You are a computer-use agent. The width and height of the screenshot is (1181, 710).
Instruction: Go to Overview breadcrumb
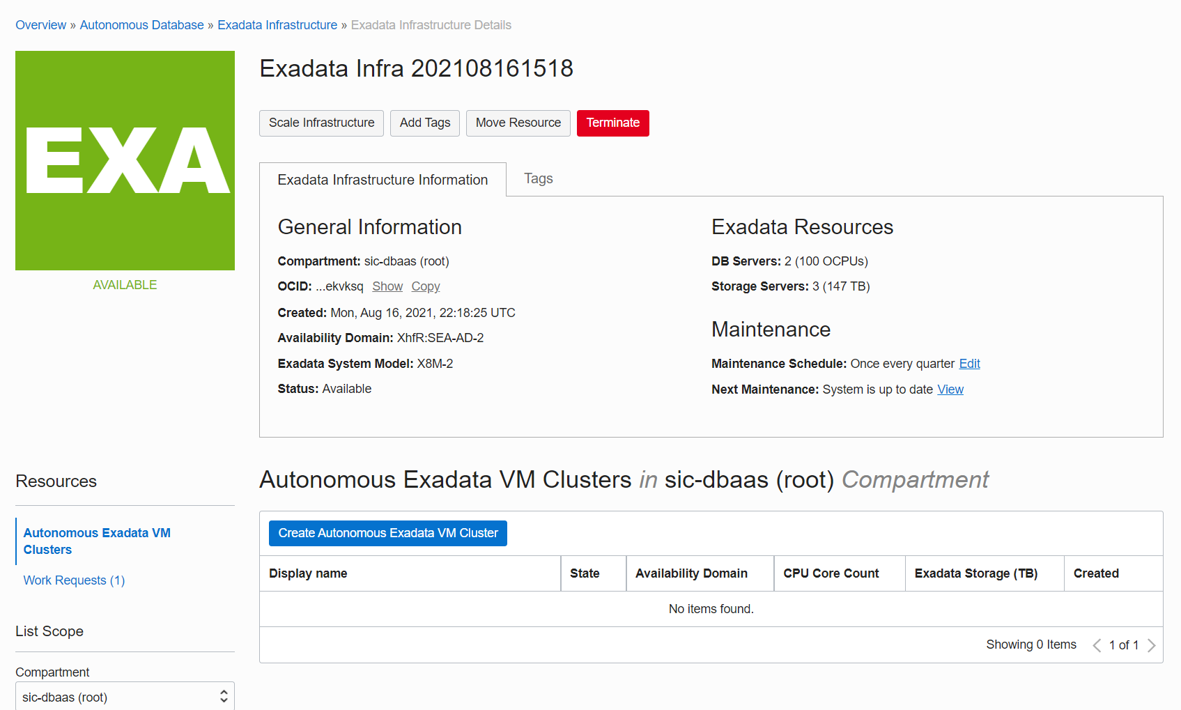[x=40, y=25]
